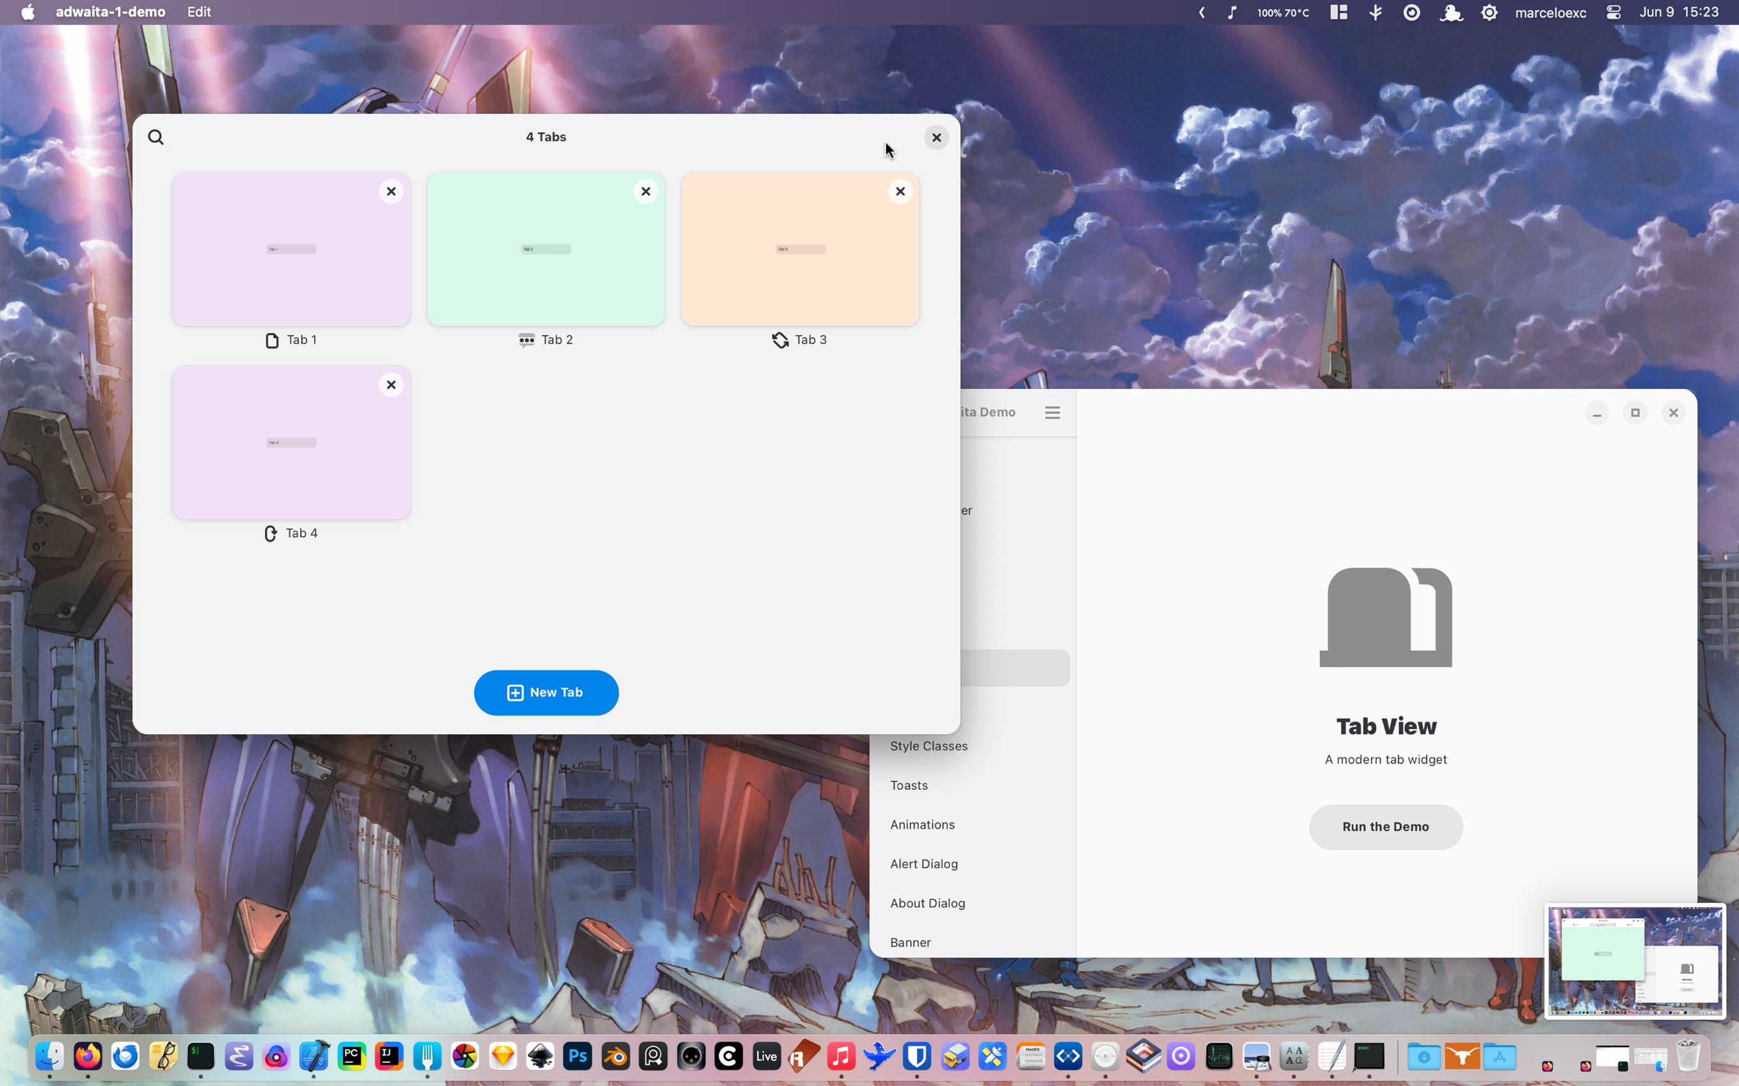Open Banner in Adwaita Demo sidebar
This screenshot has width=1739, height=1086.
click(x=910, y=942)
